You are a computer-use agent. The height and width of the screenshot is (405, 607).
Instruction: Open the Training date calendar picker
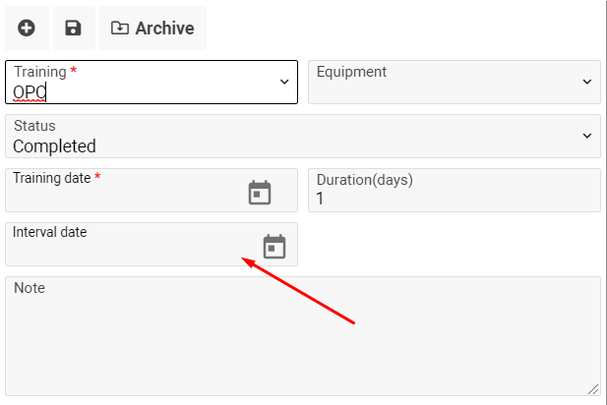coord(260,192)
